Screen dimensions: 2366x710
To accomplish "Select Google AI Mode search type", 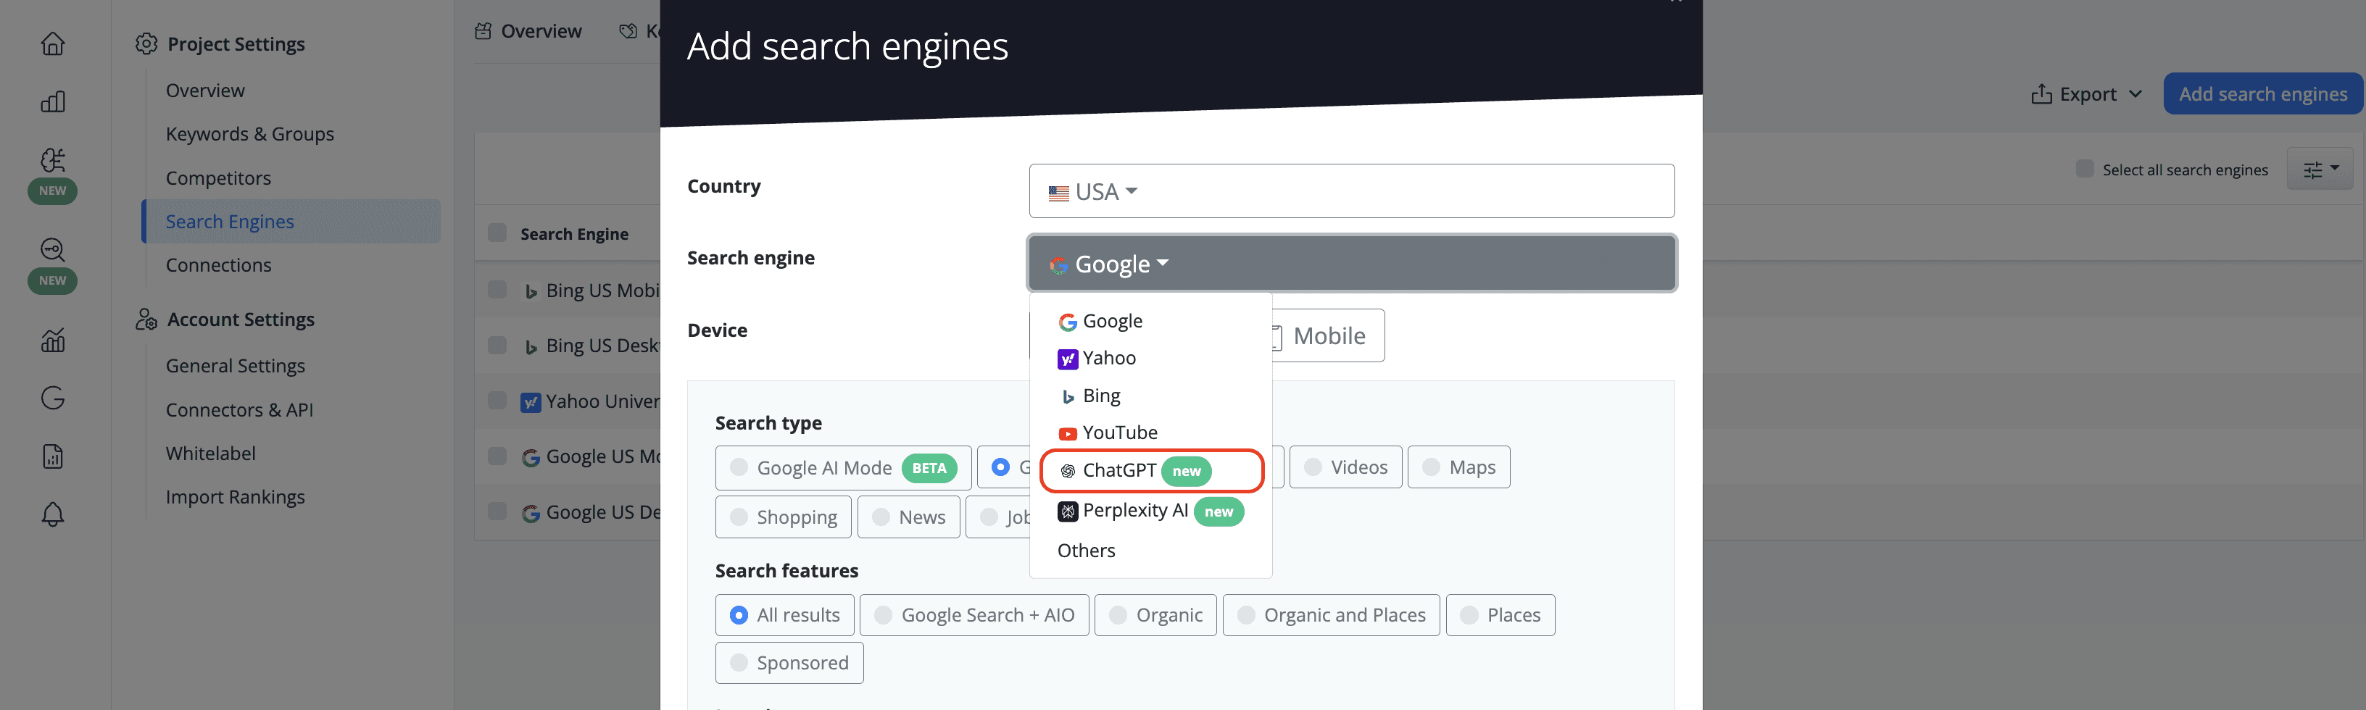I will 842,467.
